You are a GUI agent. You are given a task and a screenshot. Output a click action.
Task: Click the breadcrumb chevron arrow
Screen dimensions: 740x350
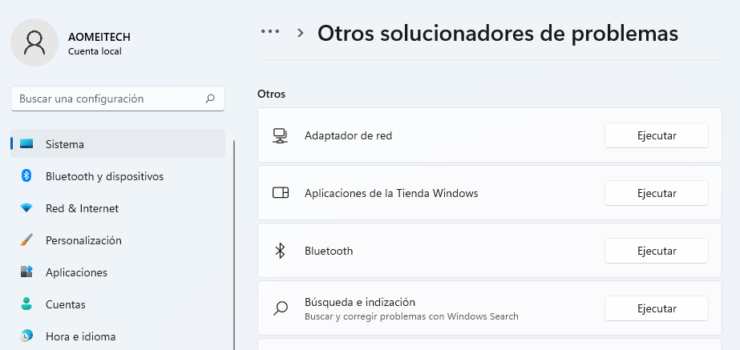(x=301, y=33)
